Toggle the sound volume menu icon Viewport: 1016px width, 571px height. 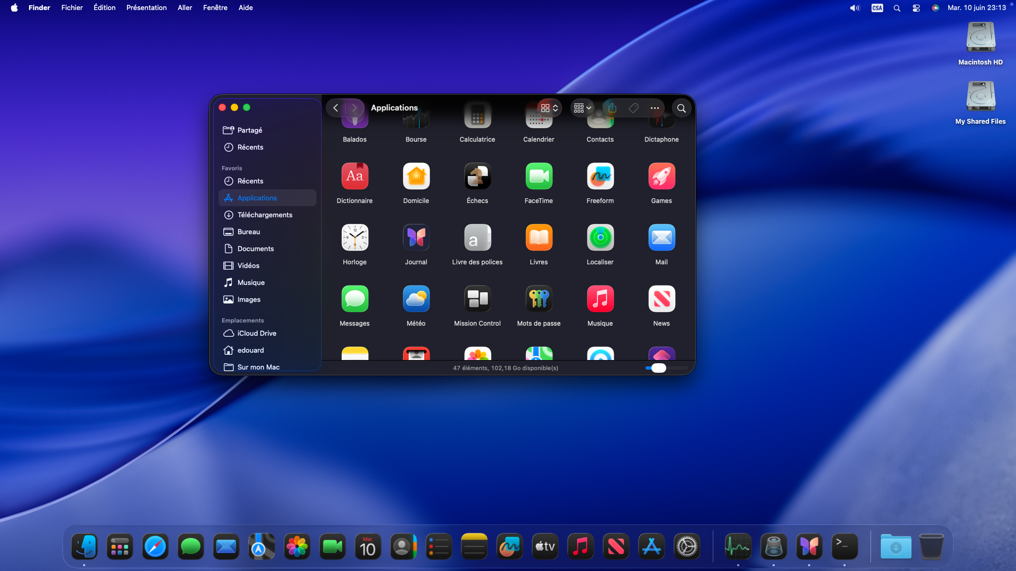tap(855, 8)
